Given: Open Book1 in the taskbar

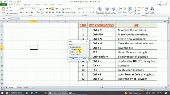Looking at the screenshot, I should click(x=72, y=93).
